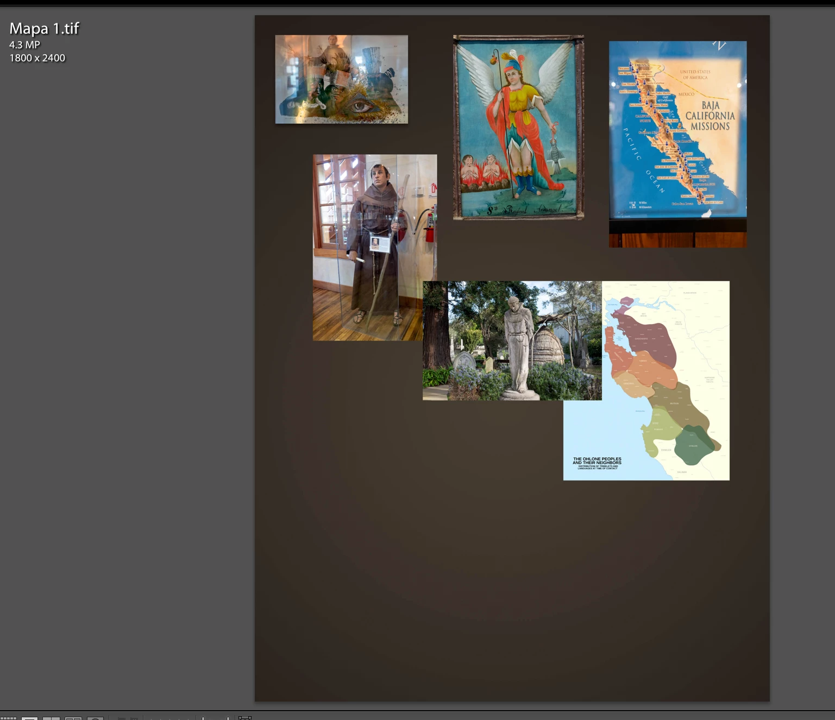Click the "PACIFIC OCEAN" label on Baja map
The image size is (835, 720).
point(643,160)
